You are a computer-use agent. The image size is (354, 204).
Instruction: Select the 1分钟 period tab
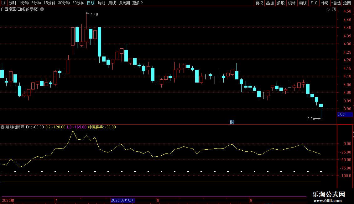click(x=24, y=3)
